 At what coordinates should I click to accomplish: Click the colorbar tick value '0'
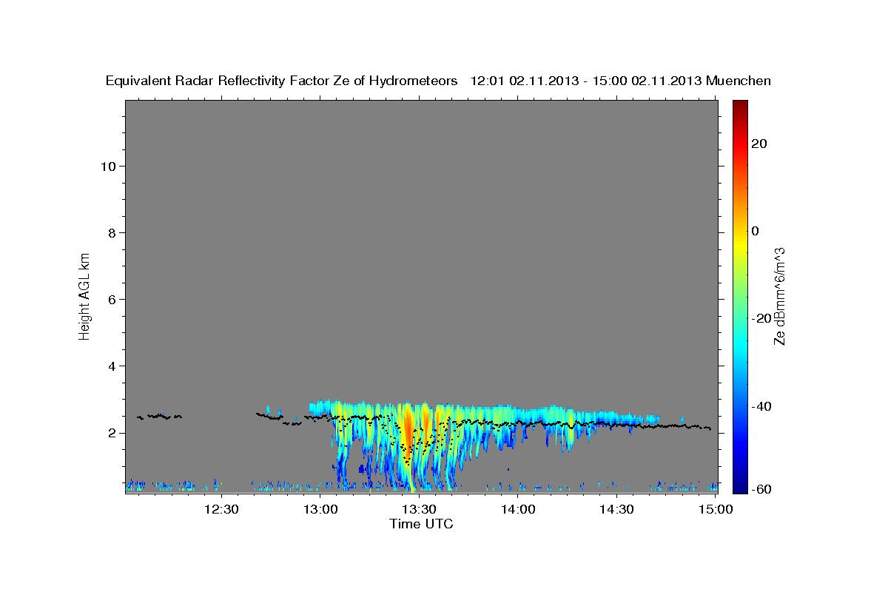point(755,231)
